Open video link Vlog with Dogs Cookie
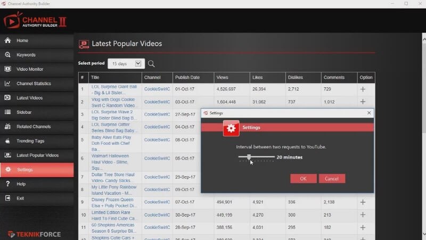The width and height of the screenshot is (426, 240). 113,102
